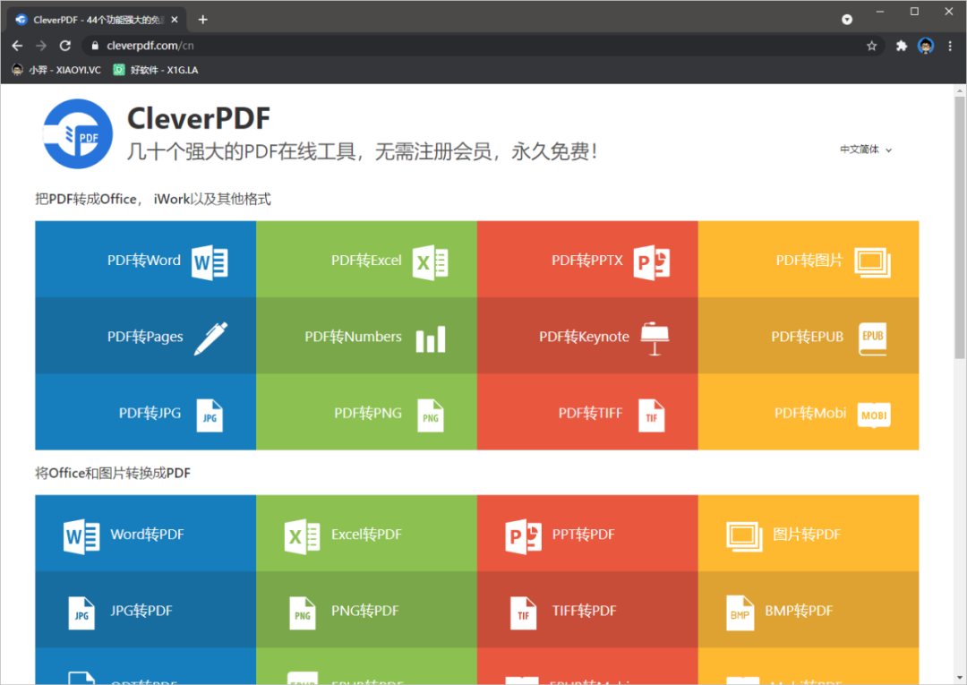
Task: Open Chrome's three-dot menu
Action: pos(950,46)
